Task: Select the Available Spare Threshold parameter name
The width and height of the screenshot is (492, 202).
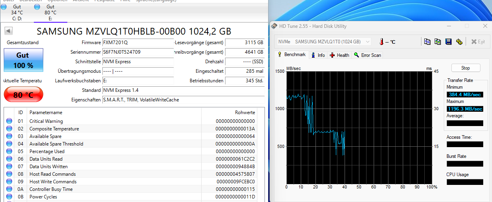Action: 56,144
